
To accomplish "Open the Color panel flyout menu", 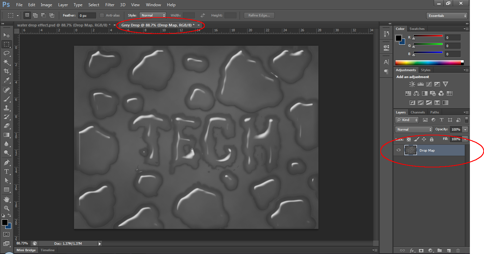I will [x=466, y=29].
